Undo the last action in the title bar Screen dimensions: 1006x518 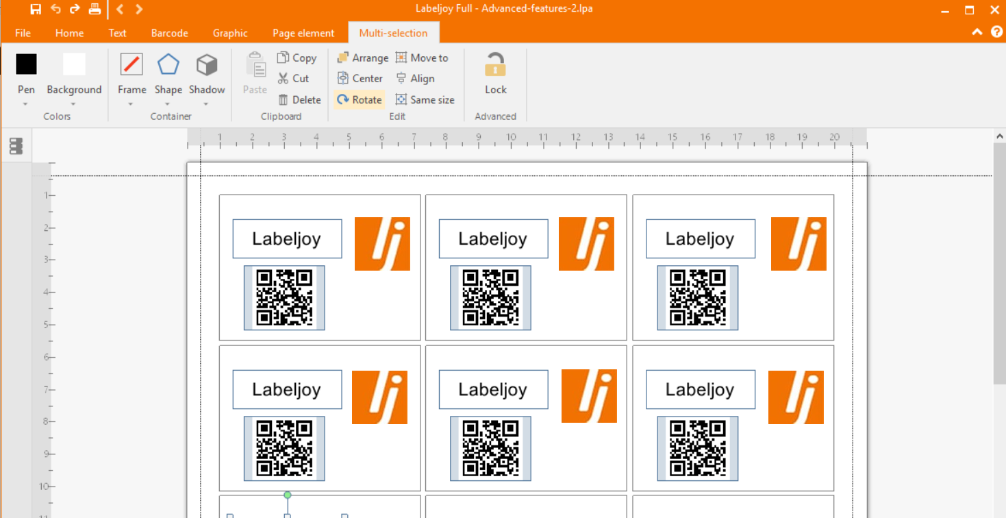click(55, 9)
